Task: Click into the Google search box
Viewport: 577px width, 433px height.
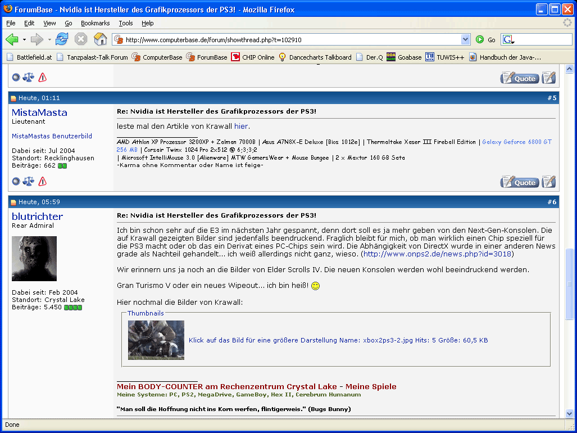Action: point(544,40)
